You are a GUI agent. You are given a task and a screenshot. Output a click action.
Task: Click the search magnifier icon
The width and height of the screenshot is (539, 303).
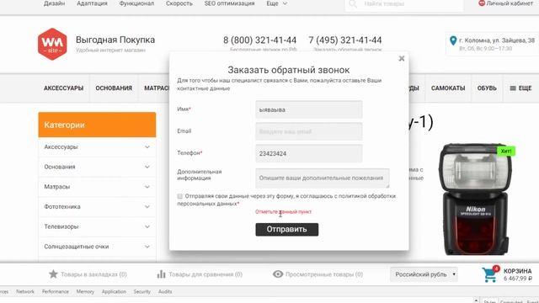coord(353,4)
